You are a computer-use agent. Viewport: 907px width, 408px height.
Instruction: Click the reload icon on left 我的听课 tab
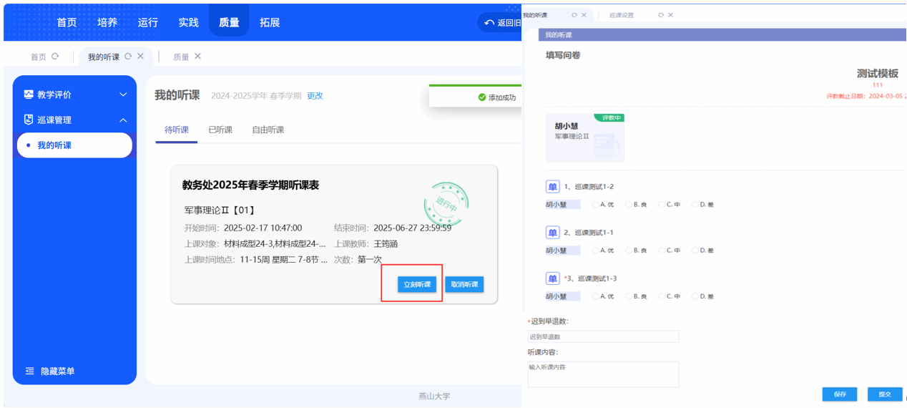128,57
